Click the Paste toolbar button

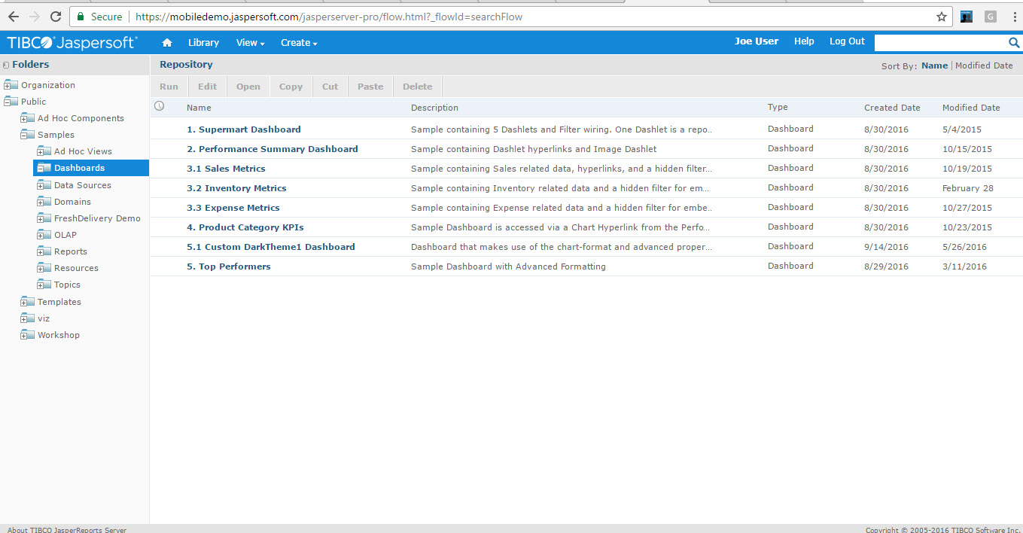tap(370, 87)
